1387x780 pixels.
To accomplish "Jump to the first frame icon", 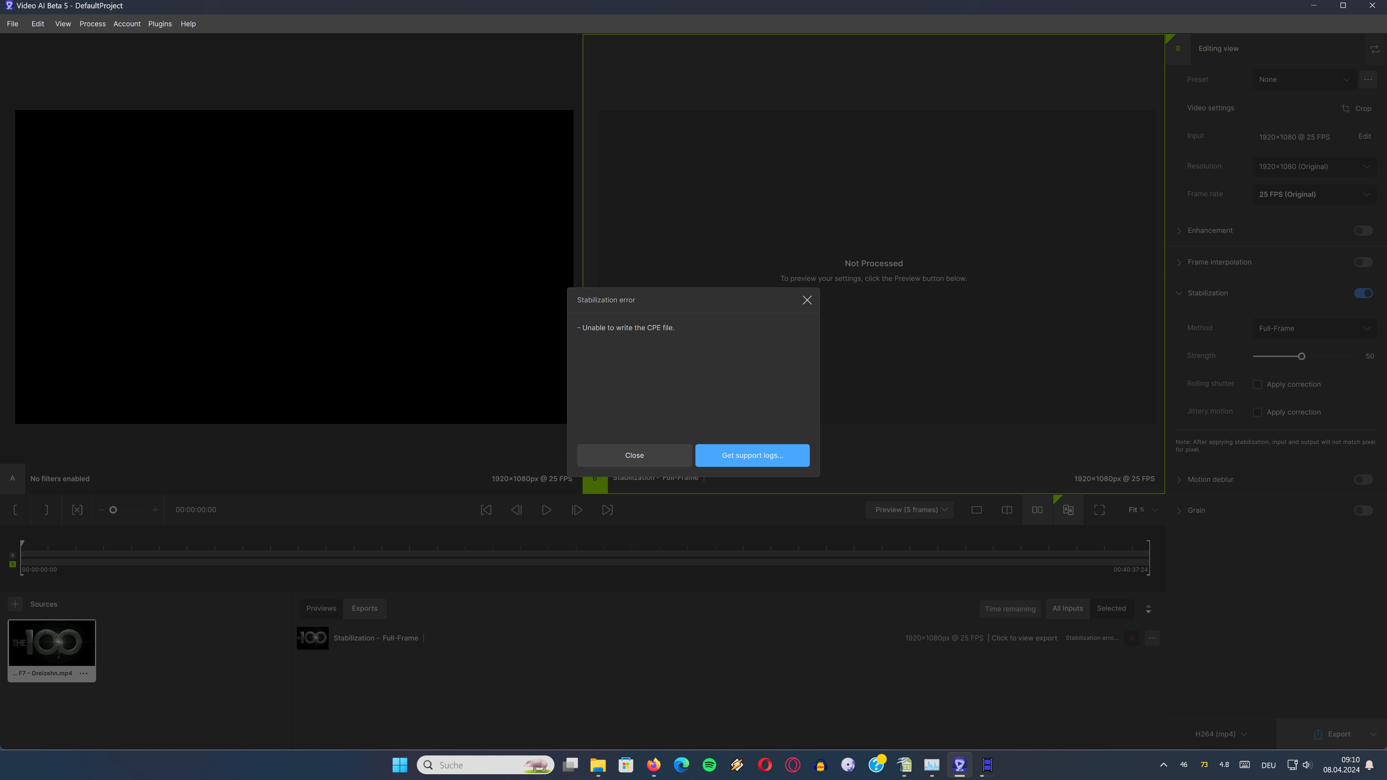I will [486, 510].
